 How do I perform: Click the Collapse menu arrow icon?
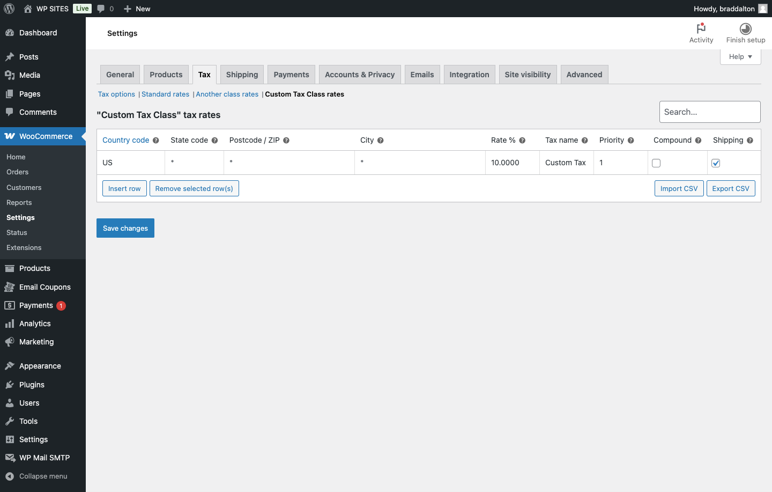(10, 476)
